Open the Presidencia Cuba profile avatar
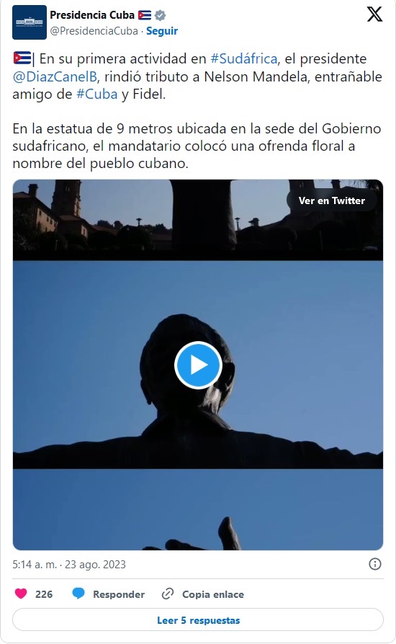396x644 pixels. point(30,22)
